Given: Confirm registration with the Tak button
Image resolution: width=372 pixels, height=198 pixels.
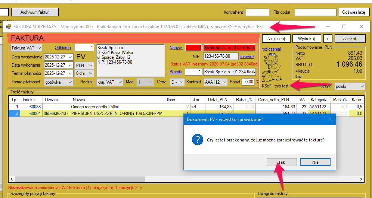Looking at the screenshot, I should tap(282, 162).
